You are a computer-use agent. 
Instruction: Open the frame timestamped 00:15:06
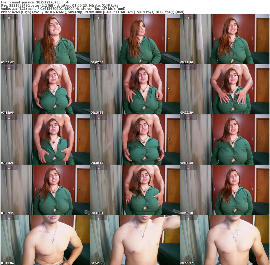[x=45, y=89]
